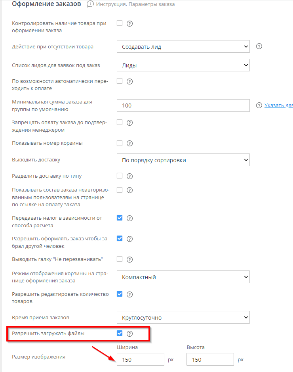The image size is (293, 372).
Task: Click help icon beside Действие при отсутствии товара
Action: [259, 46]
